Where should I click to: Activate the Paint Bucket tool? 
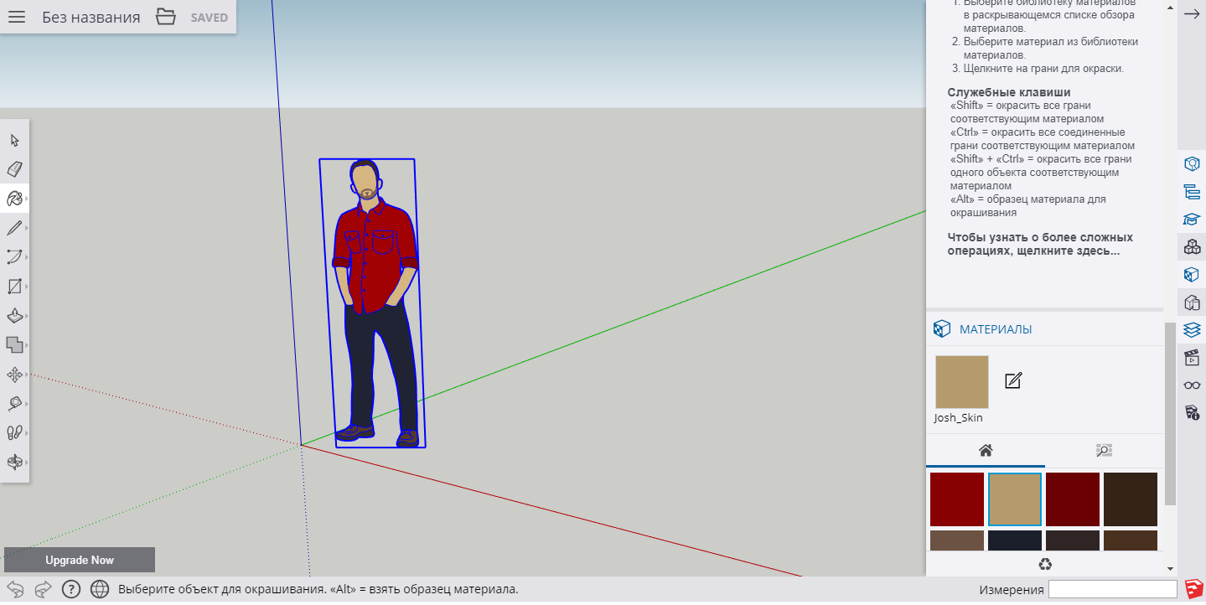(13, 199)
